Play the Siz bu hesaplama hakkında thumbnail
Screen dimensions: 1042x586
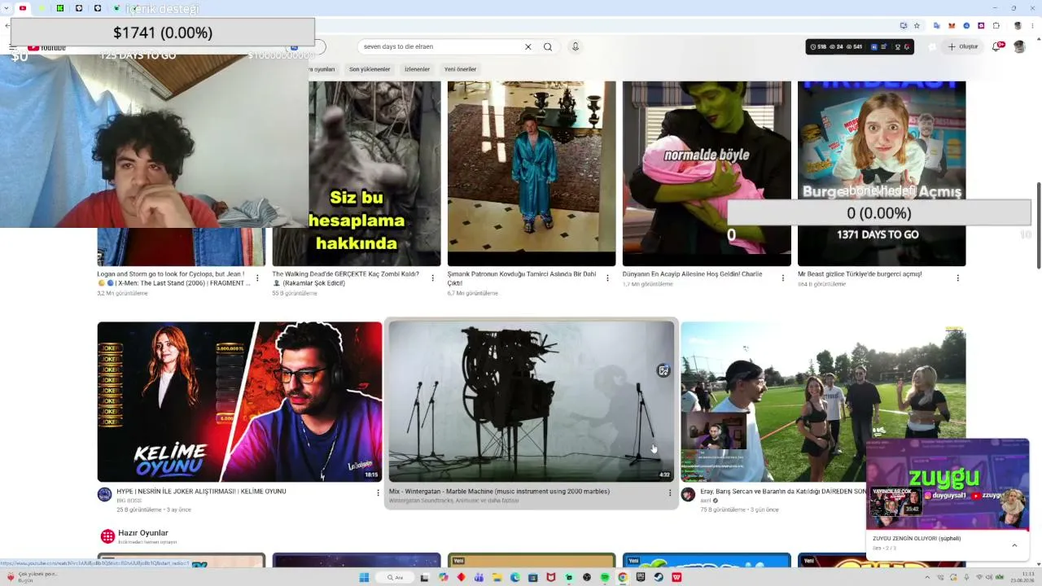tap(357, 173)
